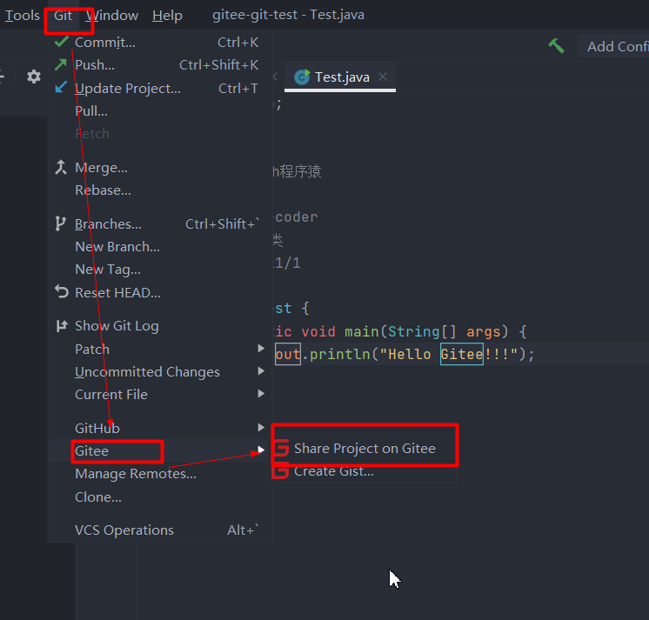The height and width of the screenshot is (620, 649).
Task: Click the Merge... menu label
Action: click(102, 168)
